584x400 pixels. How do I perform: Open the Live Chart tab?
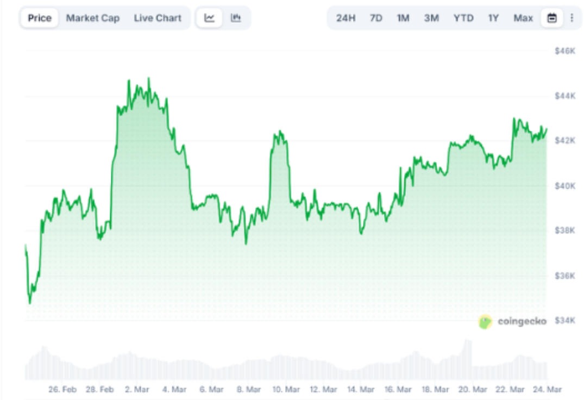[158, 18]
